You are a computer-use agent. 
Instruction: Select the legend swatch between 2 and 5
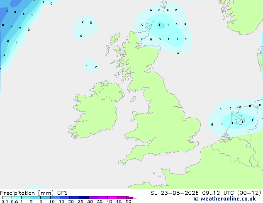click(x=36, y=198)
